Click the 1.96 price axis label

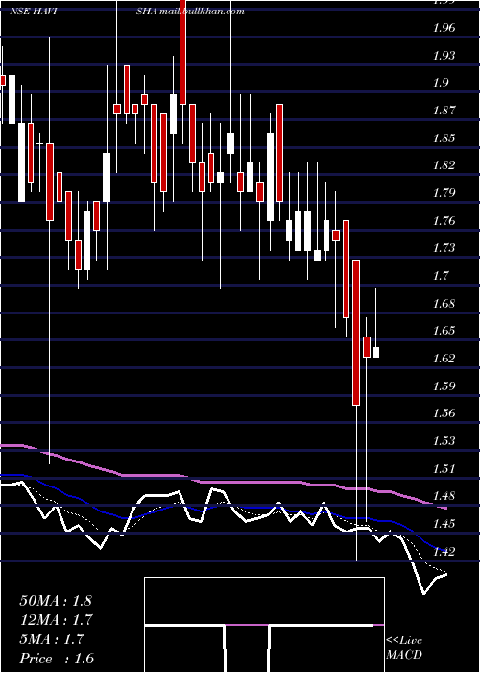[446, 28]
